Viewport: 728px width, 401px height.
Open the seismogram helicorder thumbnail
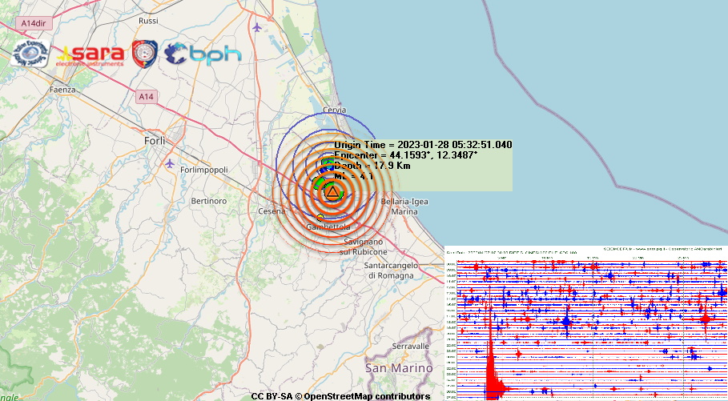585,322
